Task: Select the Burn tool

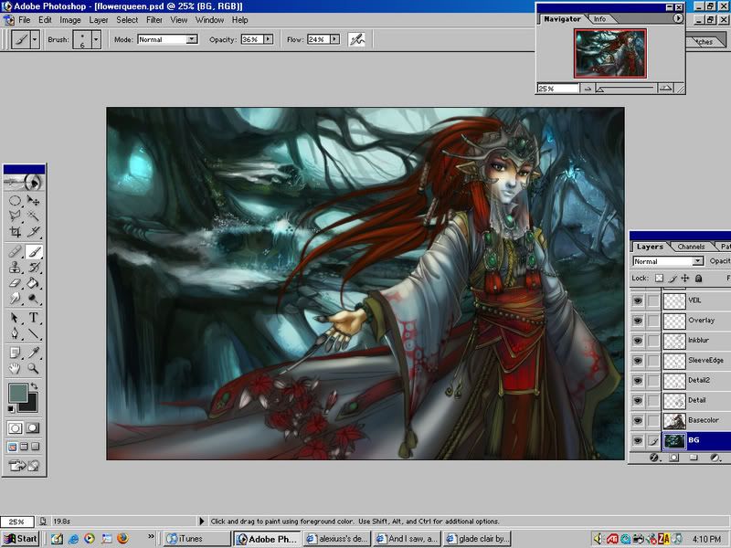Action: tap(33, 299)
